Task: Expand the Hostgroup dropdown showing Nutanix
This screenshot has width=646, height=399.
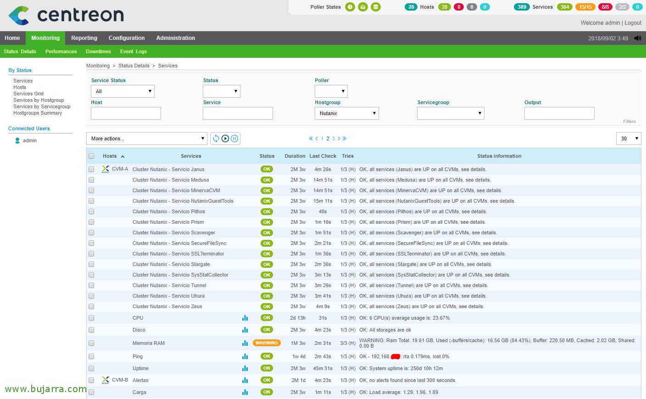Action: (x=346, y=113)
